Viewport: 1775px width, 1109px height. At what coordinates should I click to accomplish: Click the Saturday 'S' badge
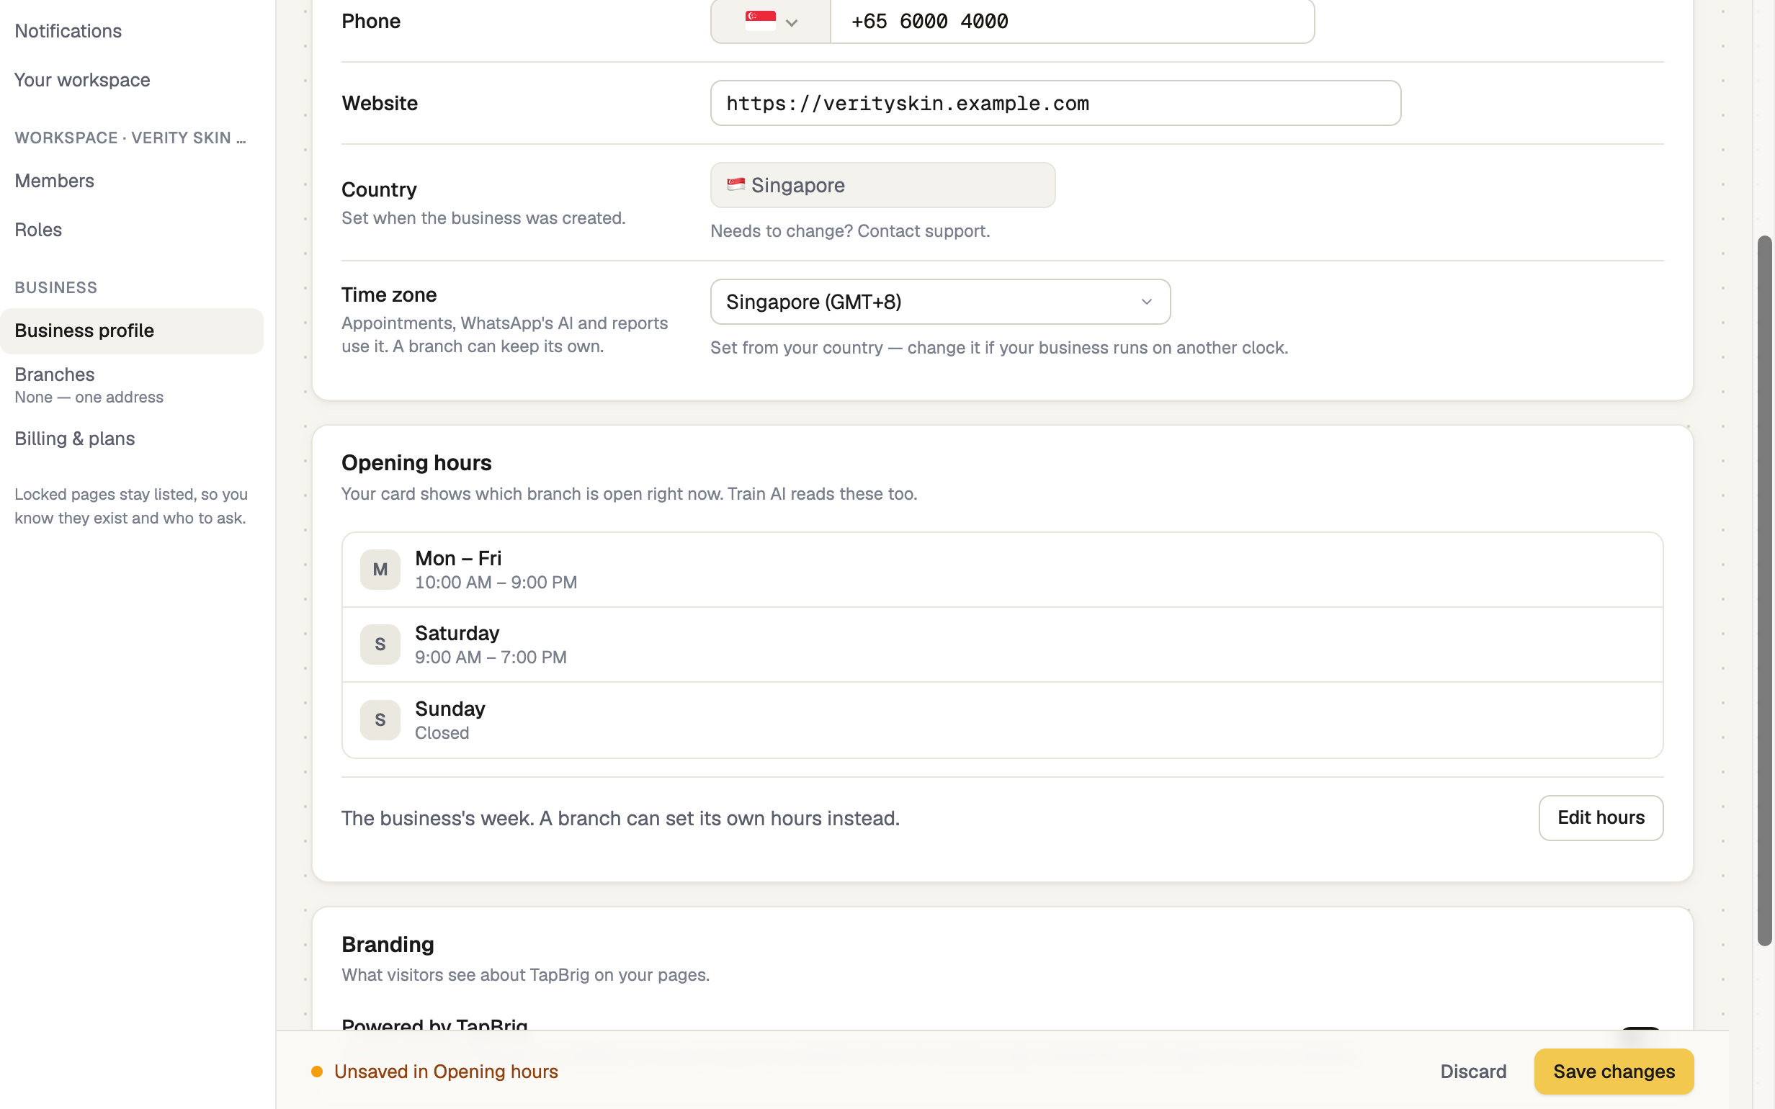coord(380,645)
